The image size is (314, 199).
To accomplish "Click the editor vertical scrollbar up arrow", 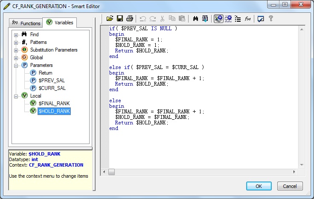I will coord(302,29).
